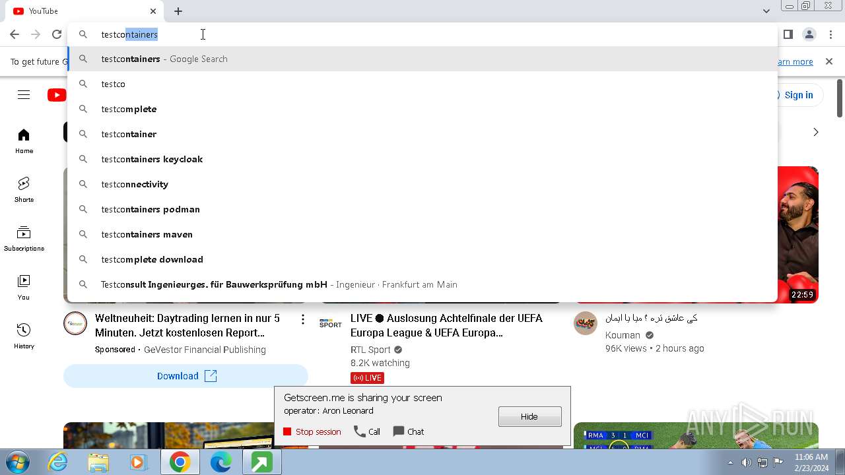Click the address bar text field
This screenshot has height=475, width=845.
pyautogui.click(x=422, y=34)
